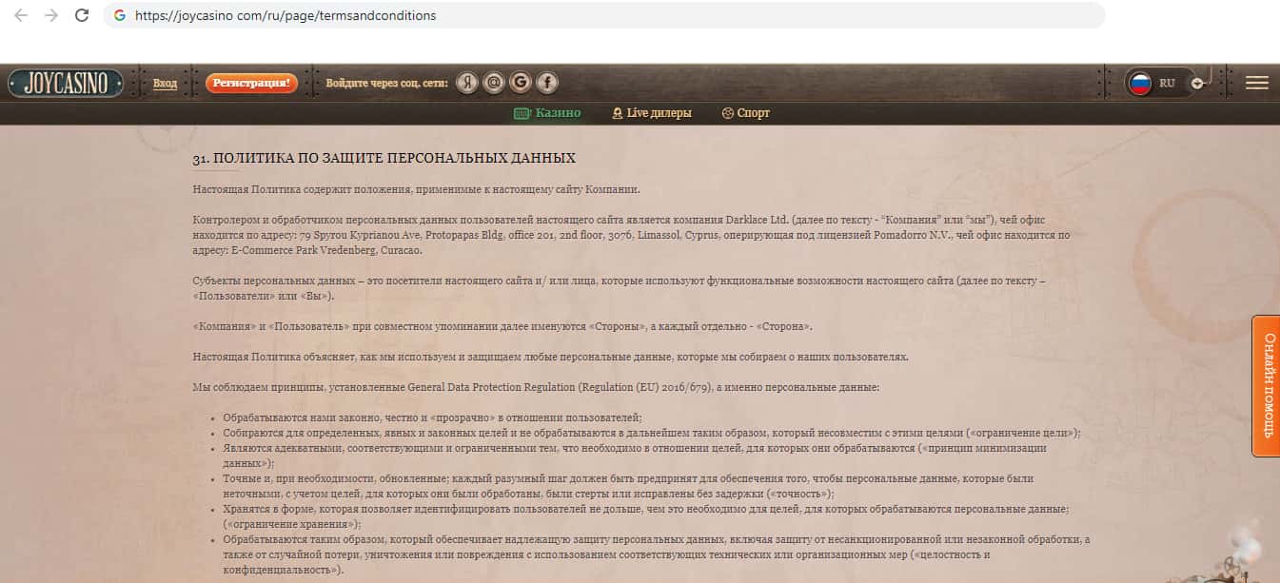Sign in via Mail.ru @ icon
The height and width of the screenshot is (583, 1280).
pos(493,83)
